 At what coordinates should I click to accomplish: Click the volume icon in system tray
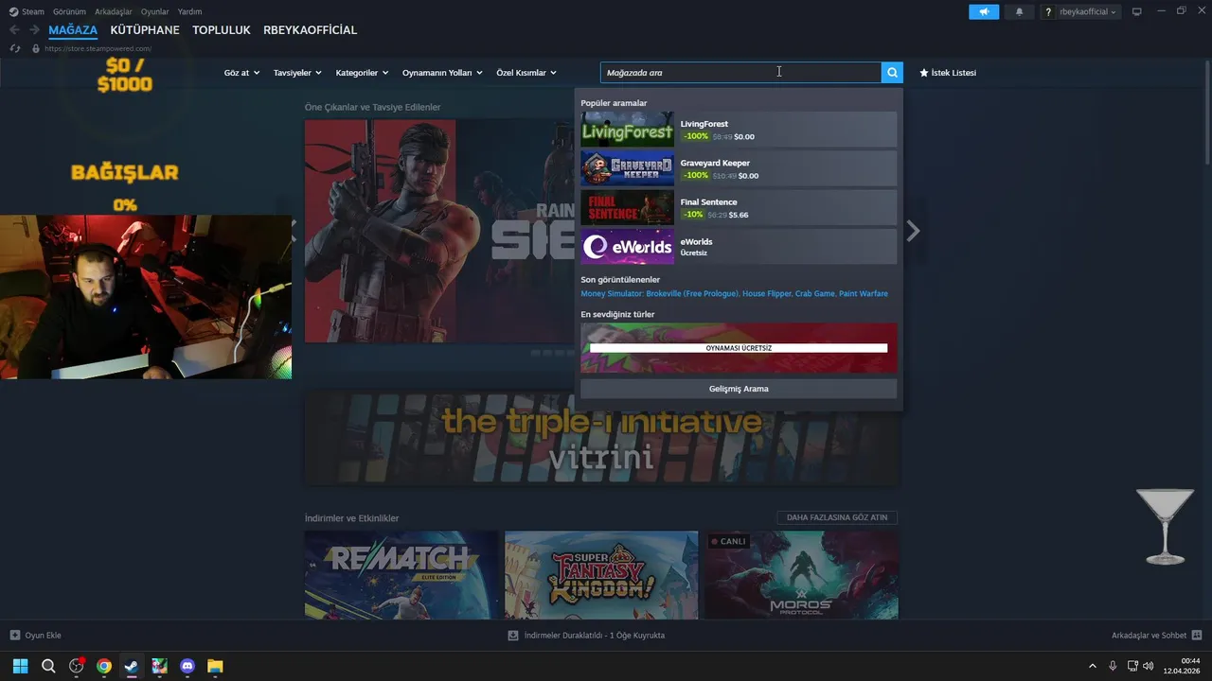tap(1149, 666)
